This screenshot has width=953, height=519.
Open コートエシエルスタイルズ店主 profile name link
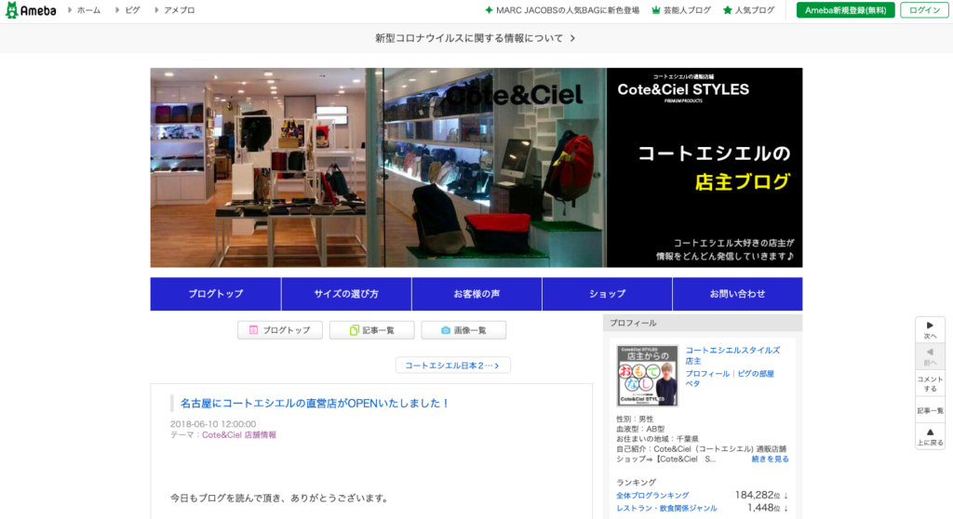tap(732, 355)
